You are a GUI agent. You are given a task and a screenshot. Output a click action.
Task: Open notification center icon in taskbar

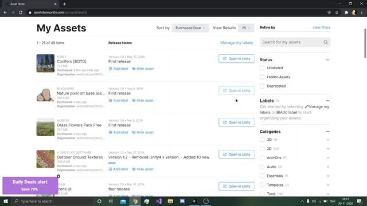360,201
